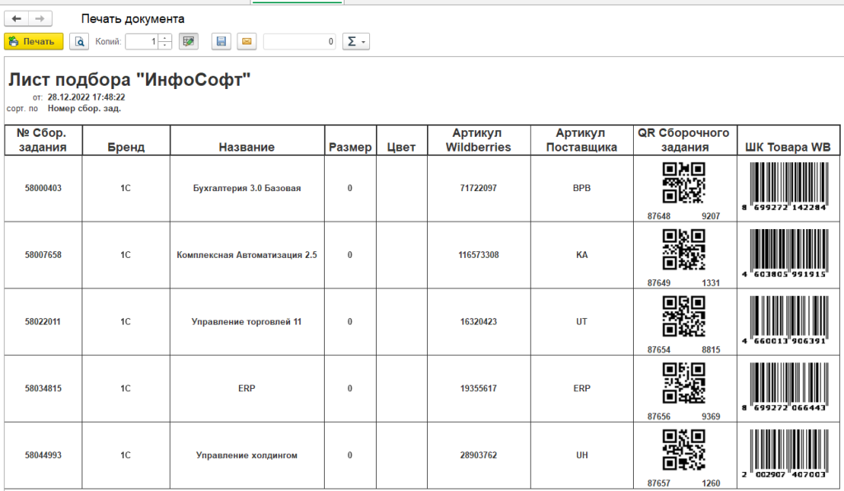This screenshot has height=491, width=844.
Task: Select the title Лист подбора "ИнфоСофт"
Action: tap(129, 80)
